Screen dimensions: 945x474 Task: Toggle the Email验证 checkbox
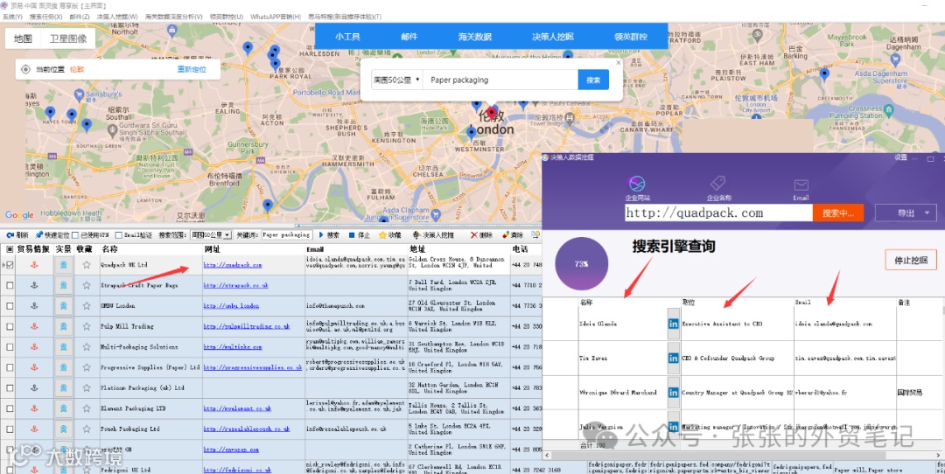(x=119, y=235)
